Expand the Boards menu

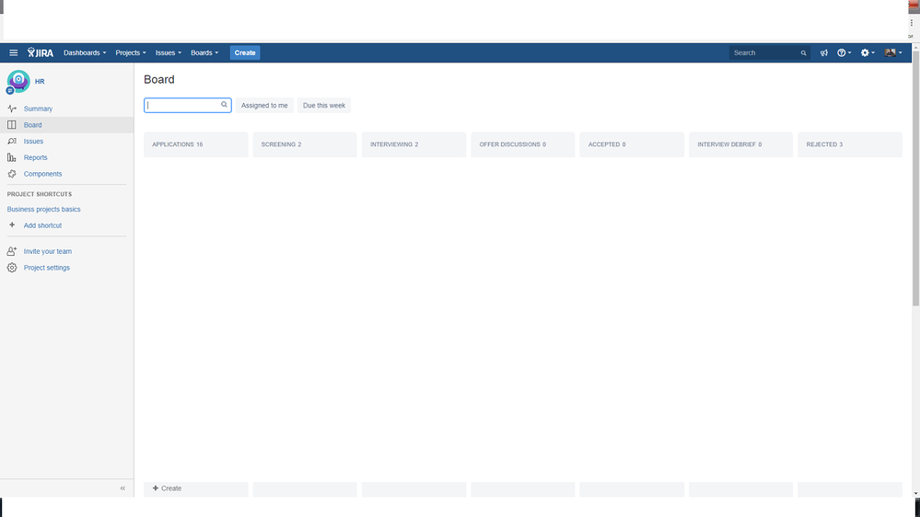pos(204,52)
